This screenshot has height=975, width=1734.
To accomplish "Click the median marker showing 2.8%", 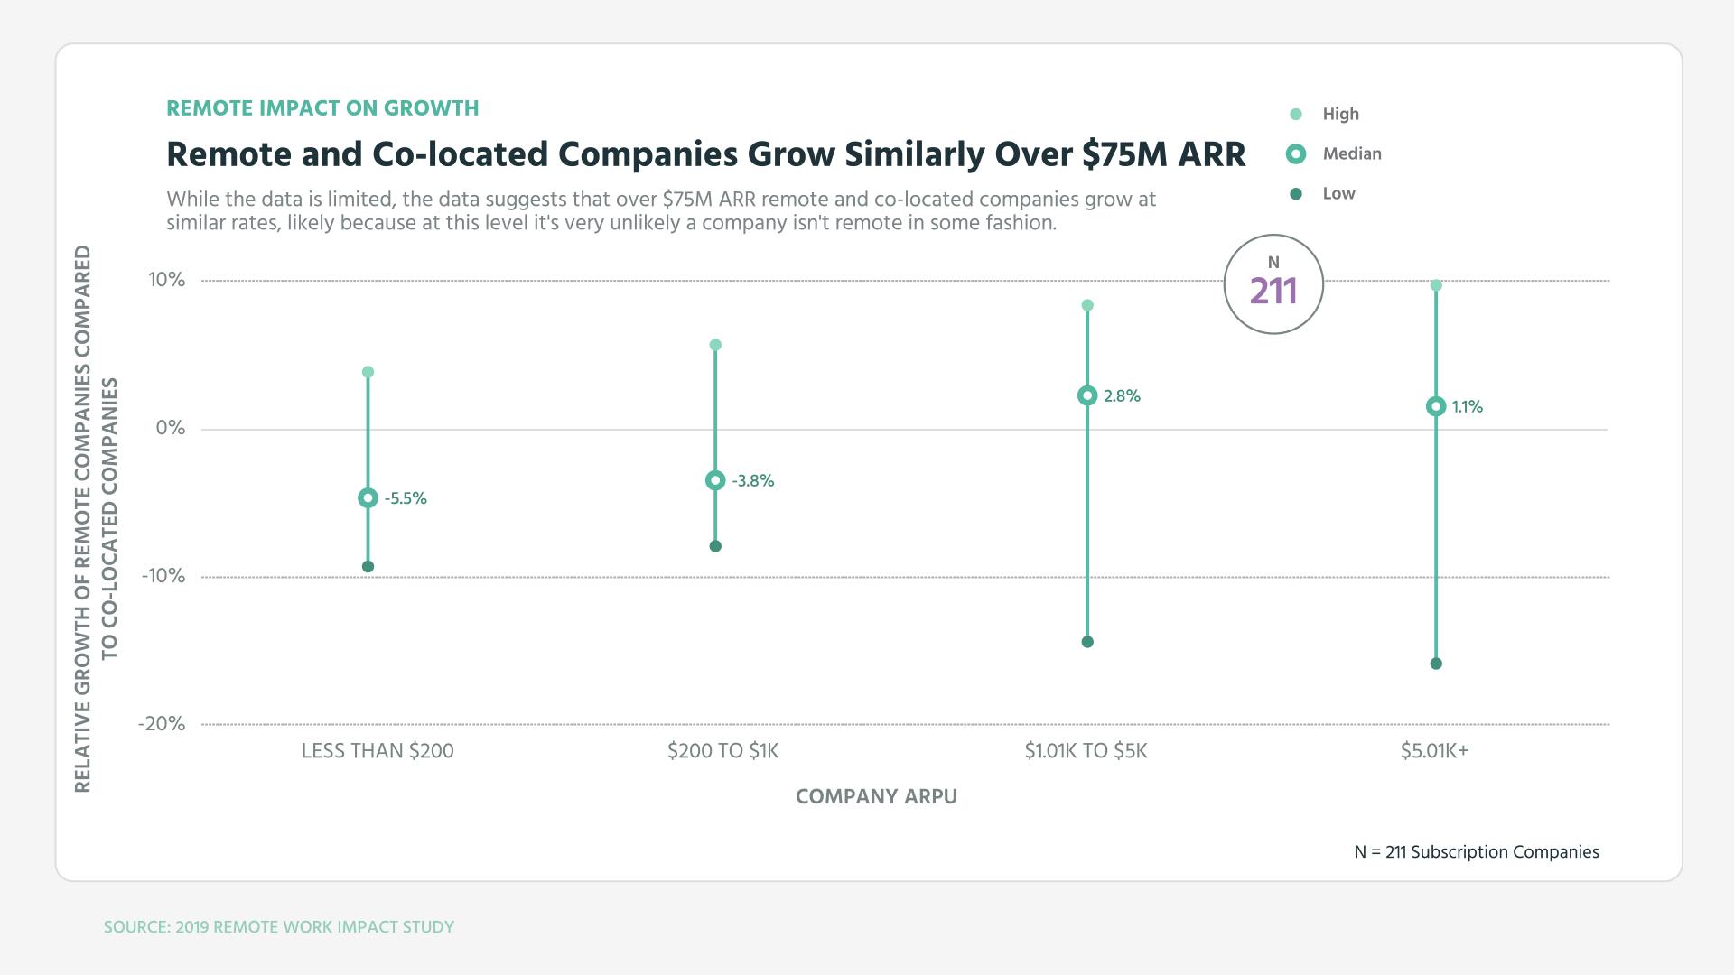I will 1086,395.
